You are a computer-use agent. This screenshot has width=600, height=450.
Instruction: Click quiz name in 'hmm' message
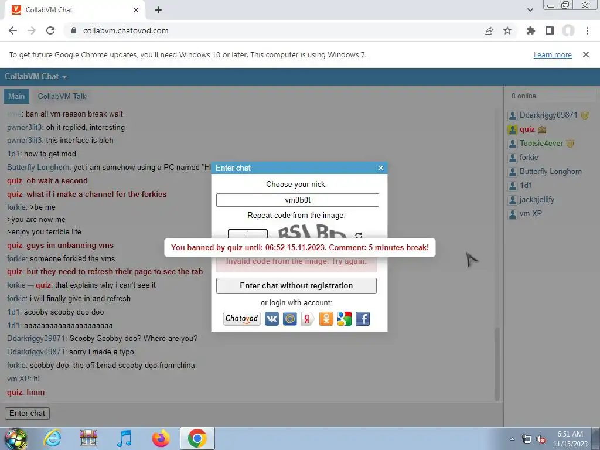[x=15, y=392]
